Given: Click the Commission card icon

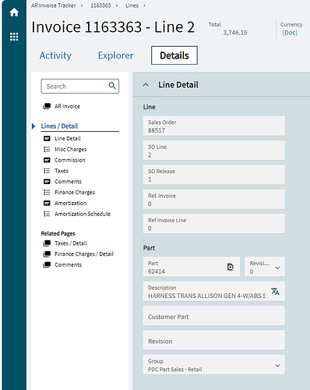Looking at the screenshot, I should tap(47, 160).
